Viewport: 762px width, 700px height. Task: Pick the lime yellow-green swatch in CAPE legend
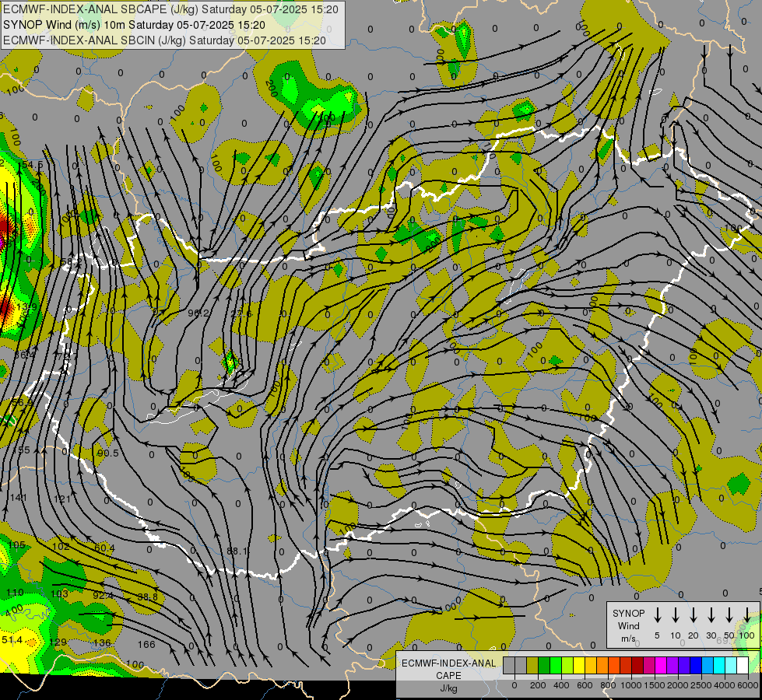(567, 665)
